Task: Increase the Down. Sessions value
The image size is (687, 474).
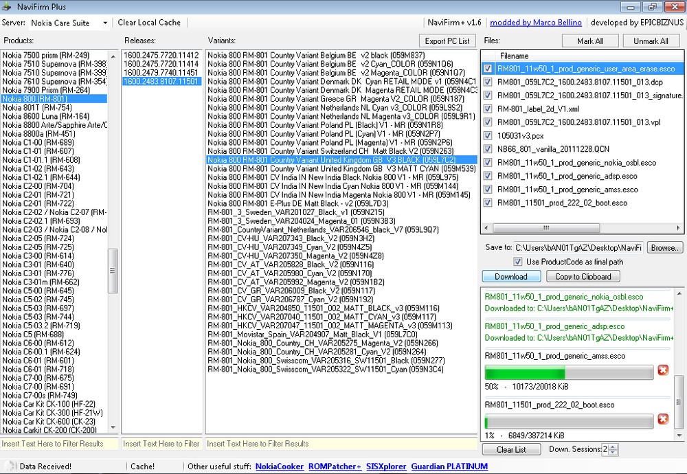Action: point(613,447)
